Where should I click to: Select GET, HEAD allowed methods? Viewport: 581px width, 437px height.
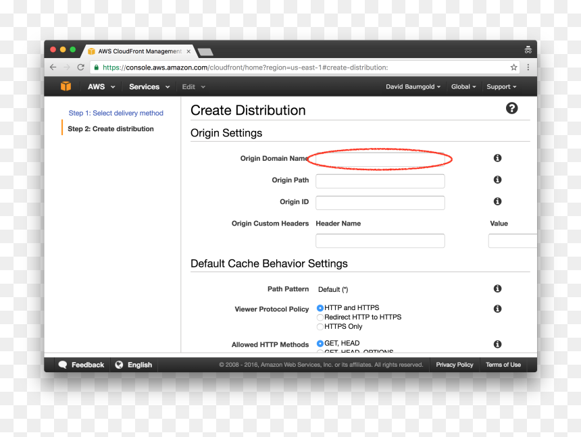point(320,343)
